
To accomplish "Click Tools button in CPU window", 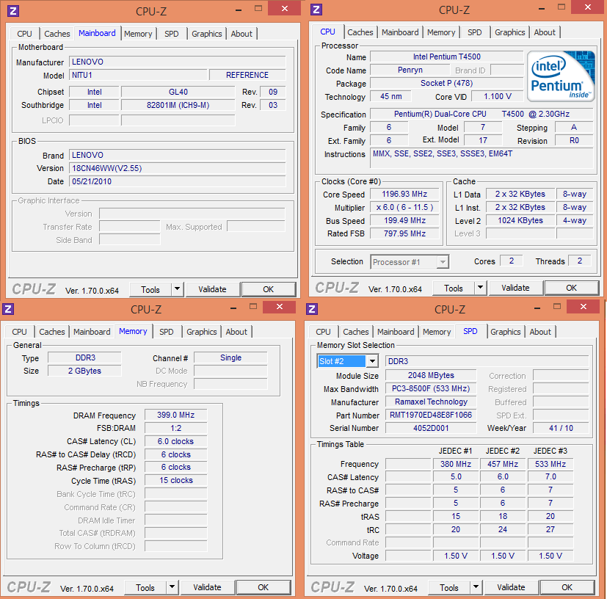I will coord(454,288).
